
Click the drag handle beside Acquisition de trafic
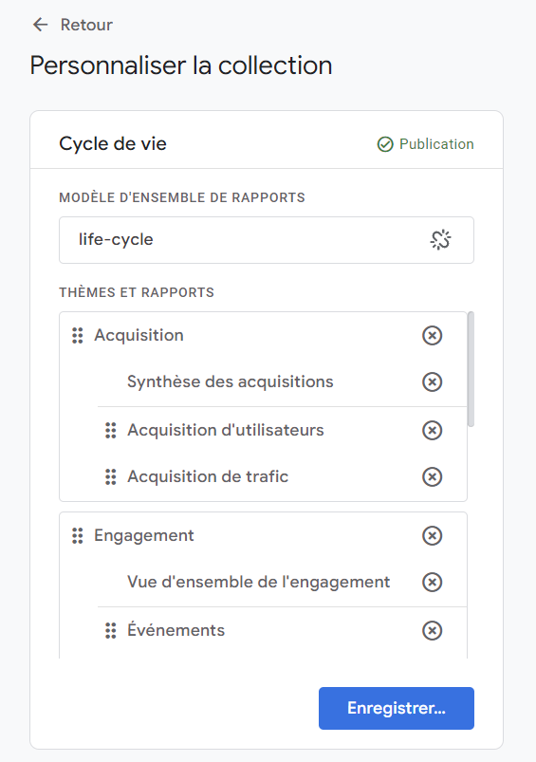tap(111, 476)
